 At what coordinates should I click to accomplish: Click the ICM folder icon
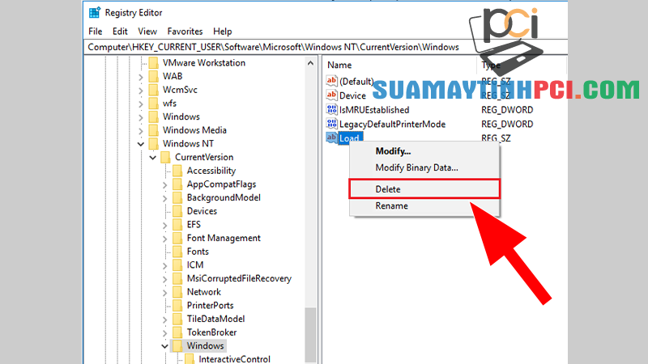(x=177, y=265)
